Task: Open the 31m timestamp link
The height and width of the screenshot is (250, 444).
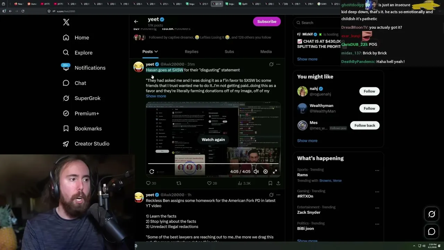Action: [191, 64]
